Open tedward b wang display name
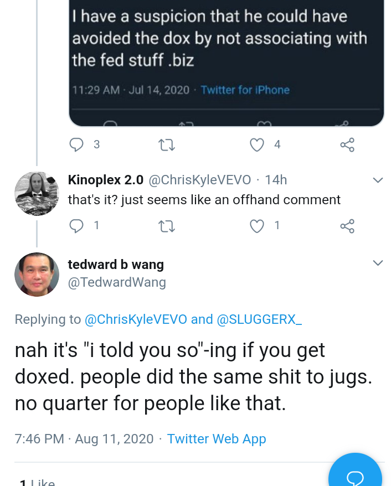 pos(116,265)
